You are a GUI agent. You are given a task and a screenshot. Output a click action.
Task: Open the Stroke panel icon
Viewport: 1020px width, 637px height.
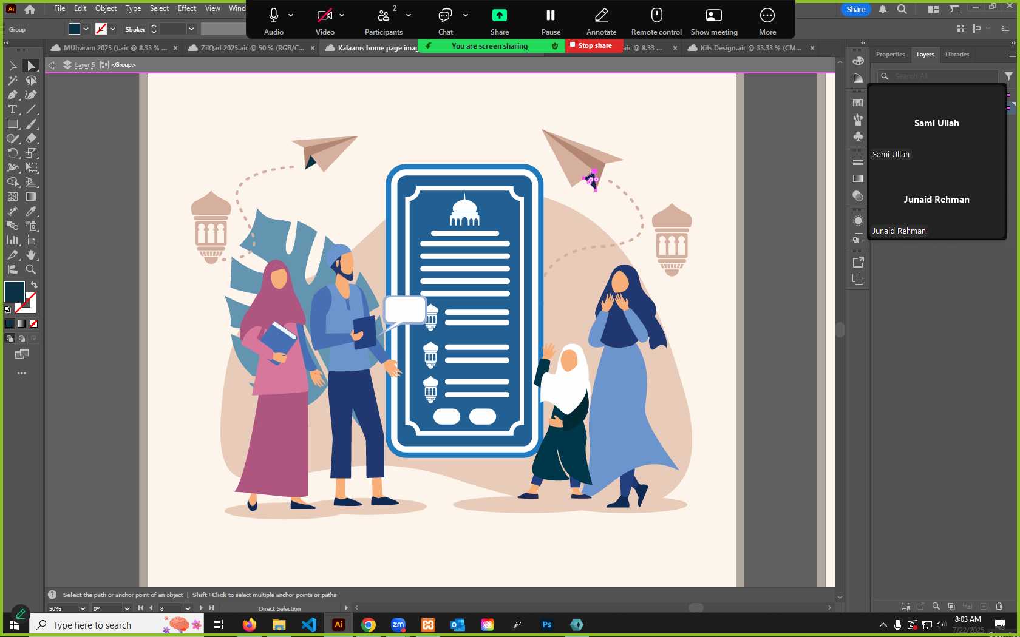(858, 161)
